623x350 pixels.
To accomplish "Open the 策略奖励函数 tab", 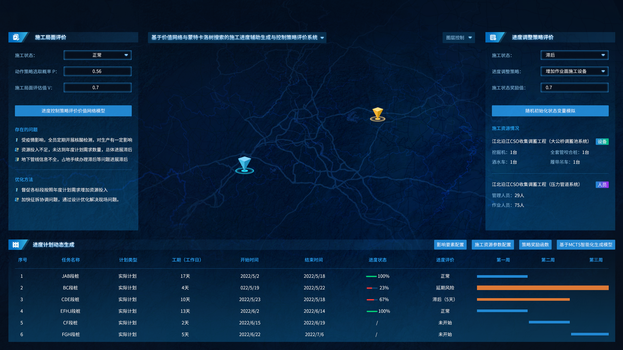I will pyautogui.click(x=535, y=245).
